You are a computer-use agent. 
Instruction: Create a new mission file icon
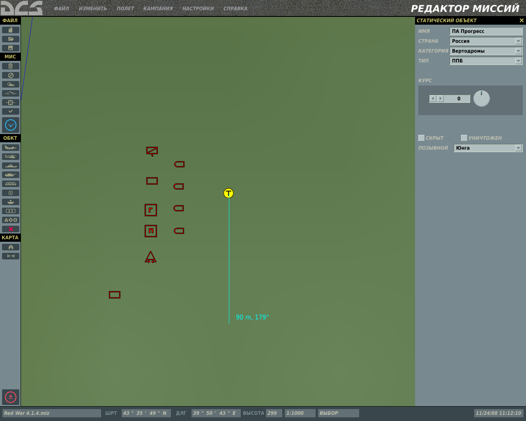pyautogui.click(x=11, y=30)
